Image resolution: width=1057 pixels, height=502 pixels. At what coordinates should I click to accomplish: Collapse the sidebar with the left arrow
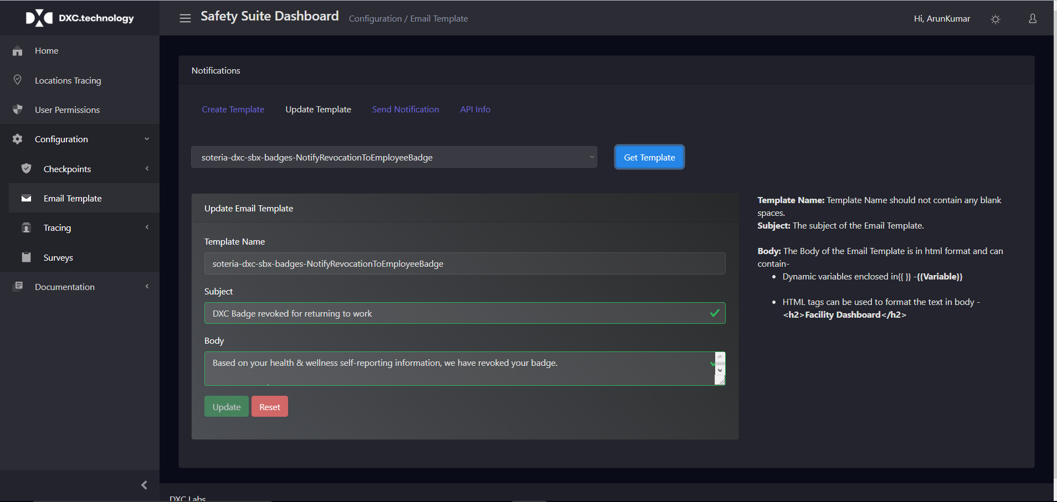[144, 485]
